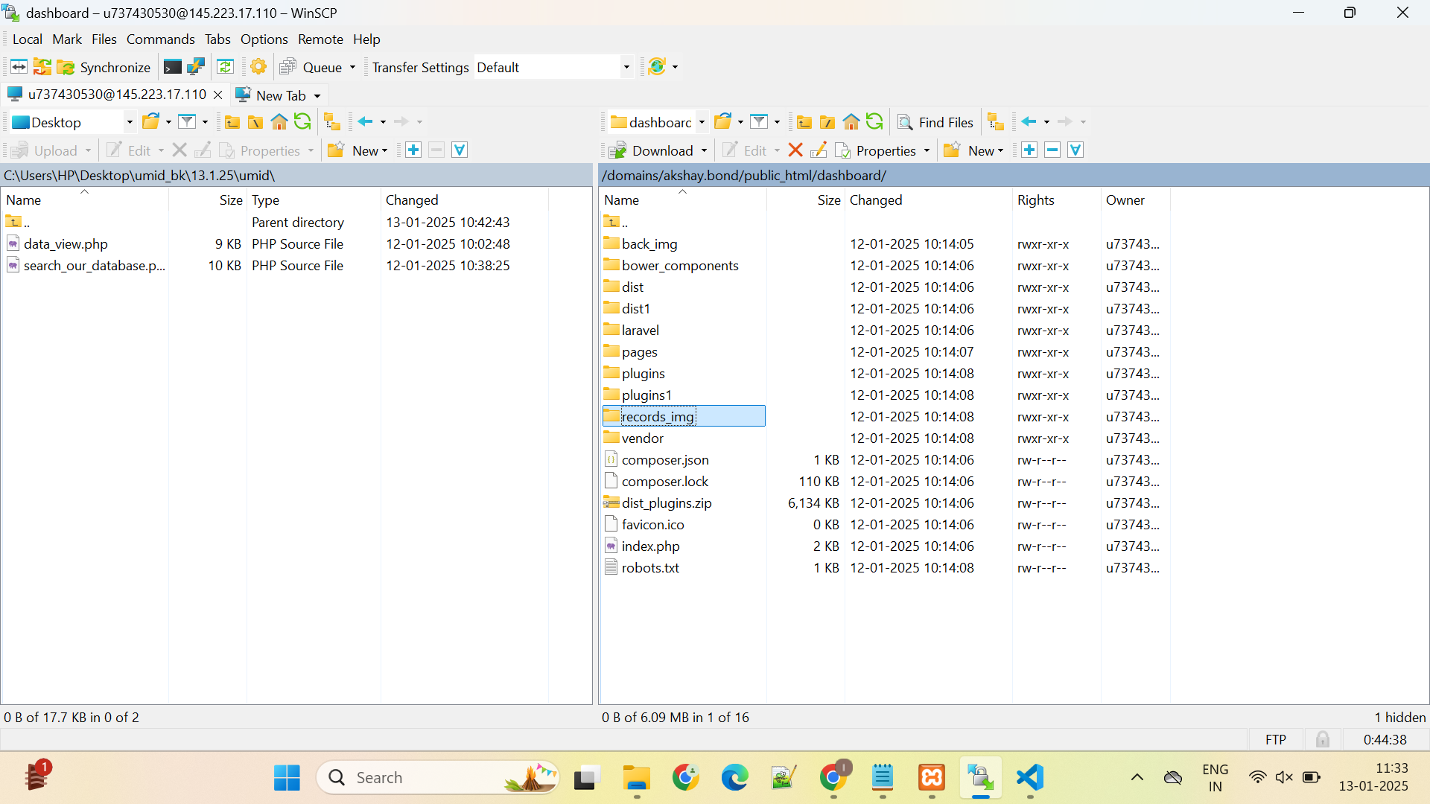Sort local panel by Changed column
This screenshot has height=804, width=1430.
click(464, 200)
